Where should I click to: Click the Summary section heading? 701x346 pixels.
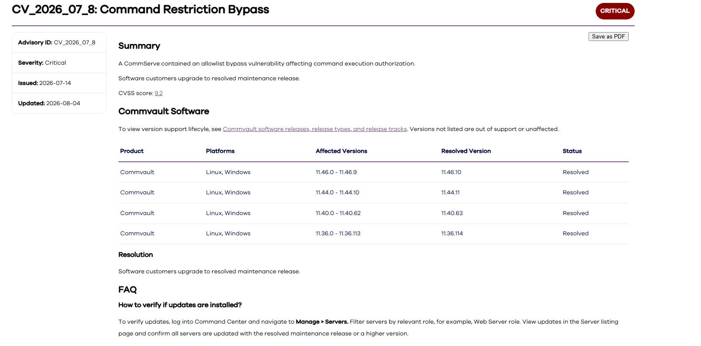coord(139,46)
